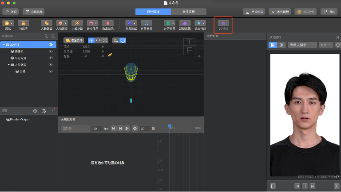Click the highlighted 3D特效 toolbar icon

click(223, 23)
